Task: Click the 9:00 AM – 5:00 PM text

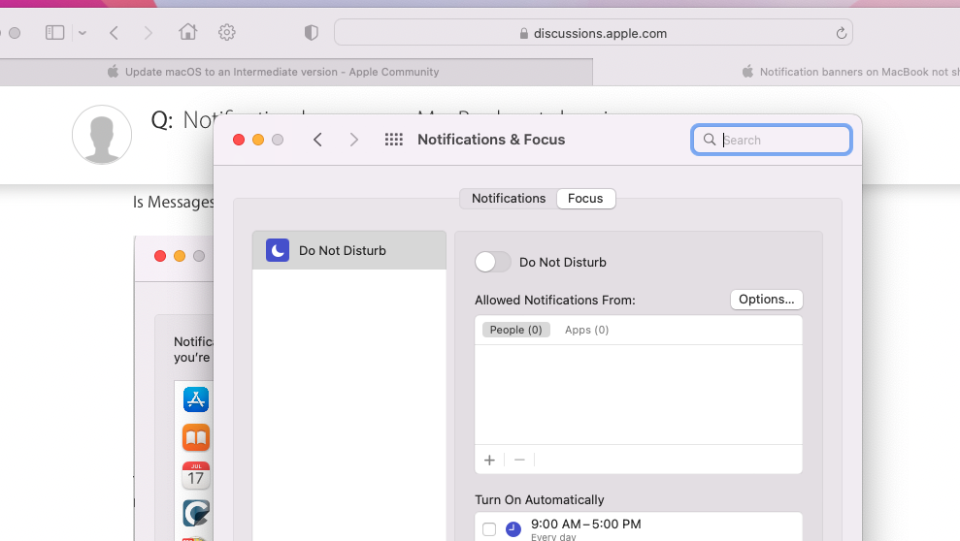Action: (x=586, y=525)
